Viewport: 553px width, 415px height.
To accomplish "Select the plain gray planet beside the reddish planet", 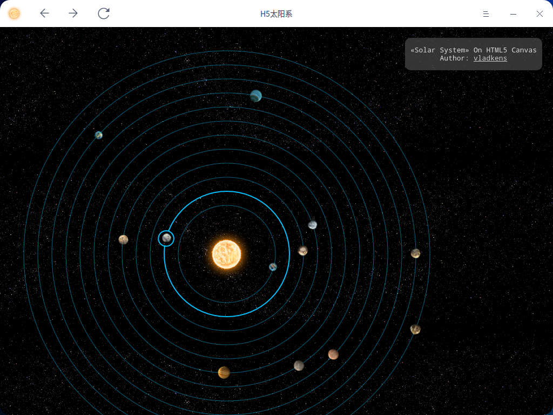I will (x=299, y=366).
